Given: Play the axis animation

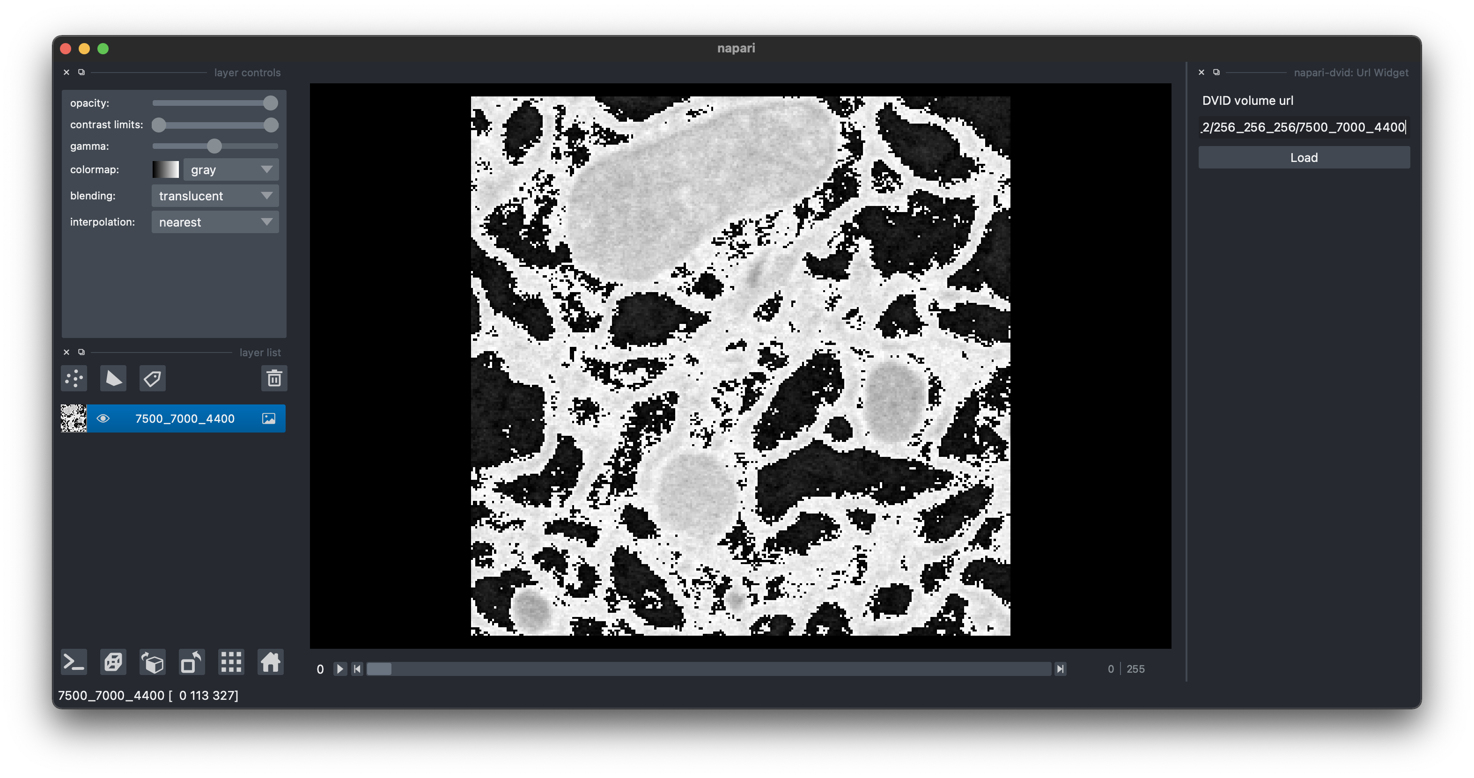Looking at the screenshot, I should [x=340, y=669].
